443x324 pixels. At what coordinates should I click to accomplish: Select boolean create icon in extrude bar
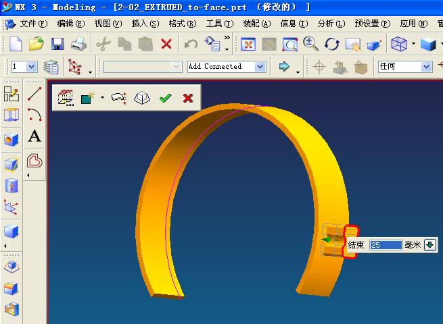coord(87,98)
